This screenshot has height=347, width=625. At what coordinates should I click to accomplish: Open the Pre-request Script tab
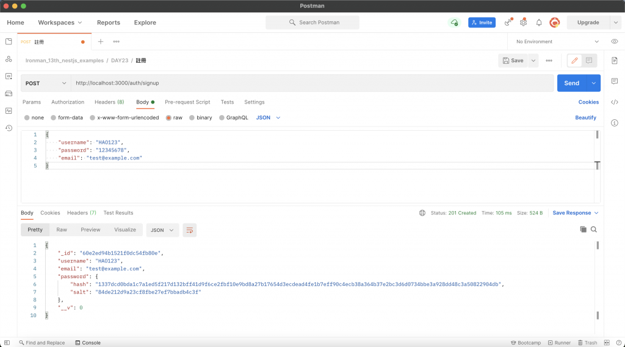pyautogui.click(x=187, y=102)
